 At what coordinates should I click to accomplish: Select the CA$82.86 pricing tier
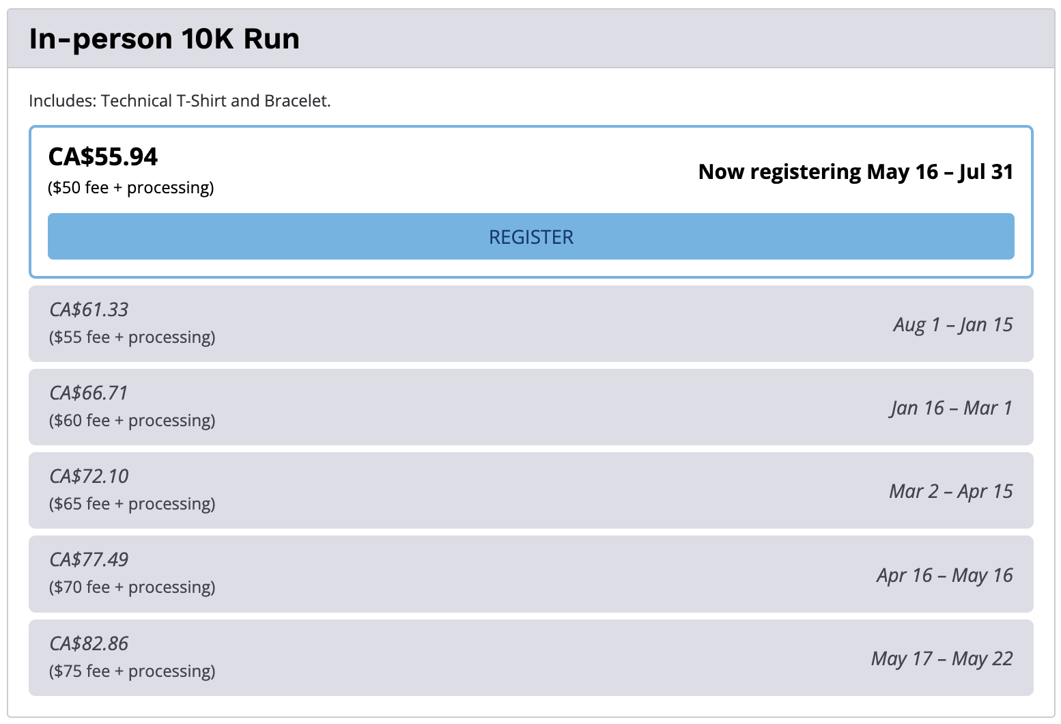pos(530,658)
